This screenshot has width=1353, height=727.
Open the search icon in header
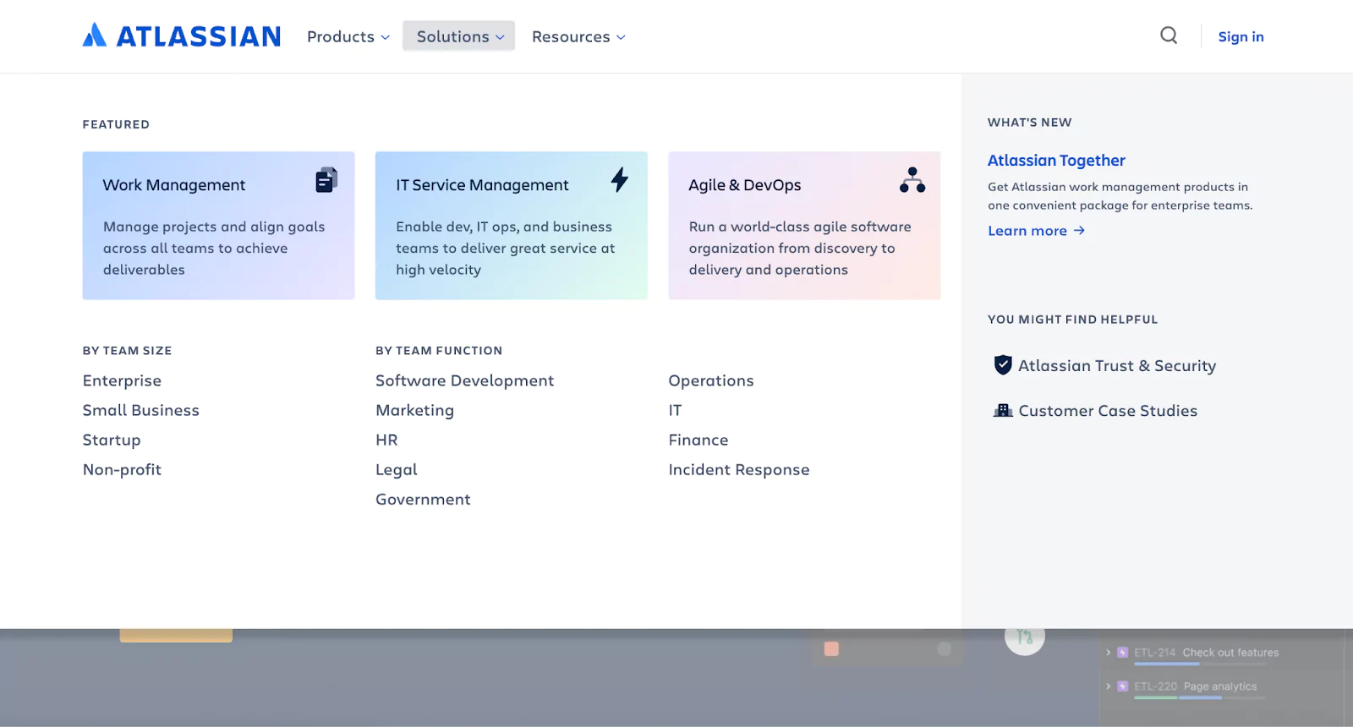(1169, 36)
